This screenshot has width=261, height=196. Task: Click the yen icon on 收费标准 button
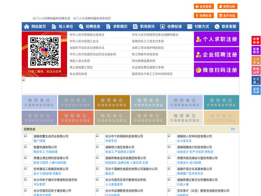(x=197, y=16)
